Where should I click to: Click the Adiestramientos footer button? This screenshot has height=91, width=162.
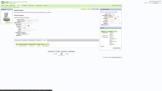coord(72,52)
